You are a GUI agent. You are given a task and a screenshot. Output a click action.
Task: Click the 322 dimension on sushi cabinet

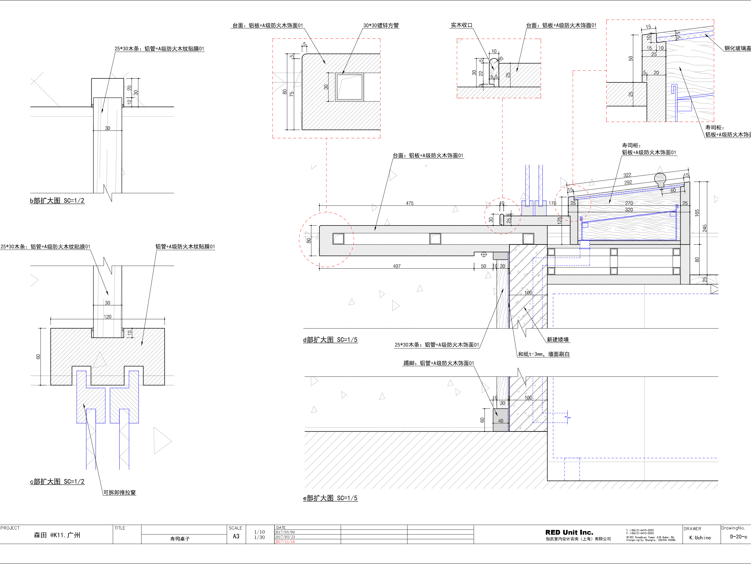(x=627, y=175)
